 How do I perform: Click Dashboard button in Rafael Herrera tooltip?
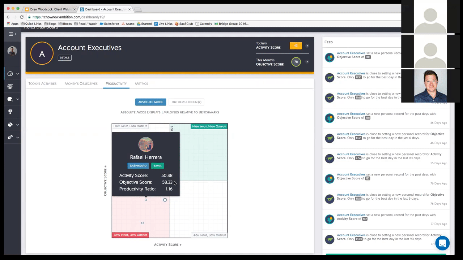138,166
